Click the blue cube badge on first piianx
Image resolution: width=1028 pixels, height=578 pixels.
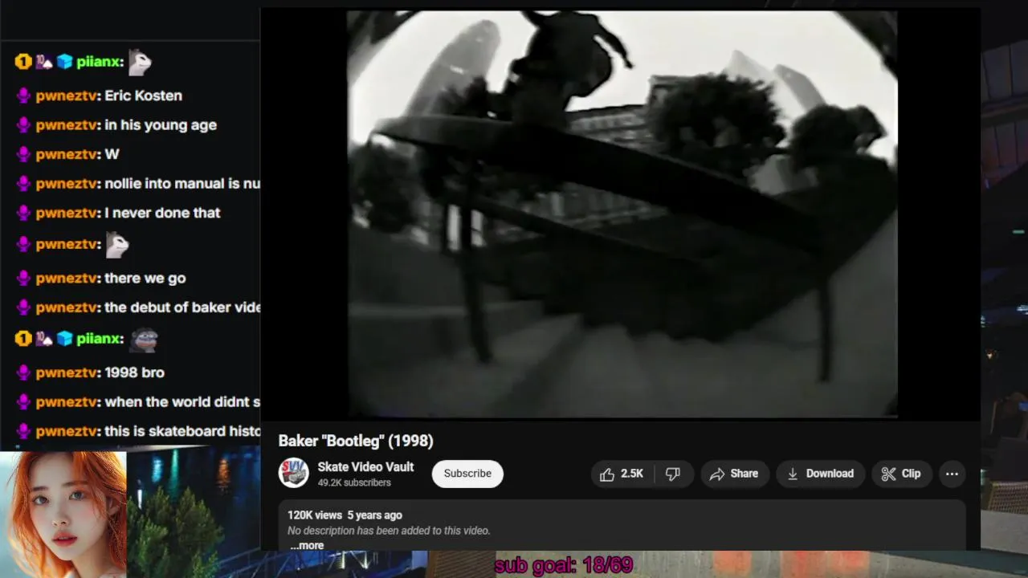click(x=64, y=62)
